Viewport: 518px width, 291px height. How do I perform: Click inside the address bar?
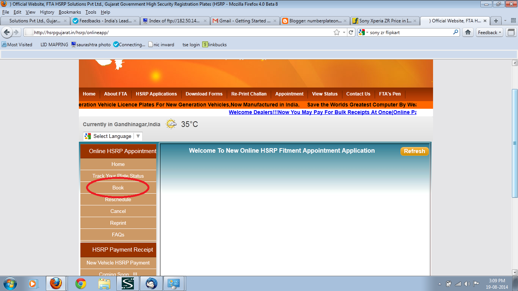click(171, 32)
